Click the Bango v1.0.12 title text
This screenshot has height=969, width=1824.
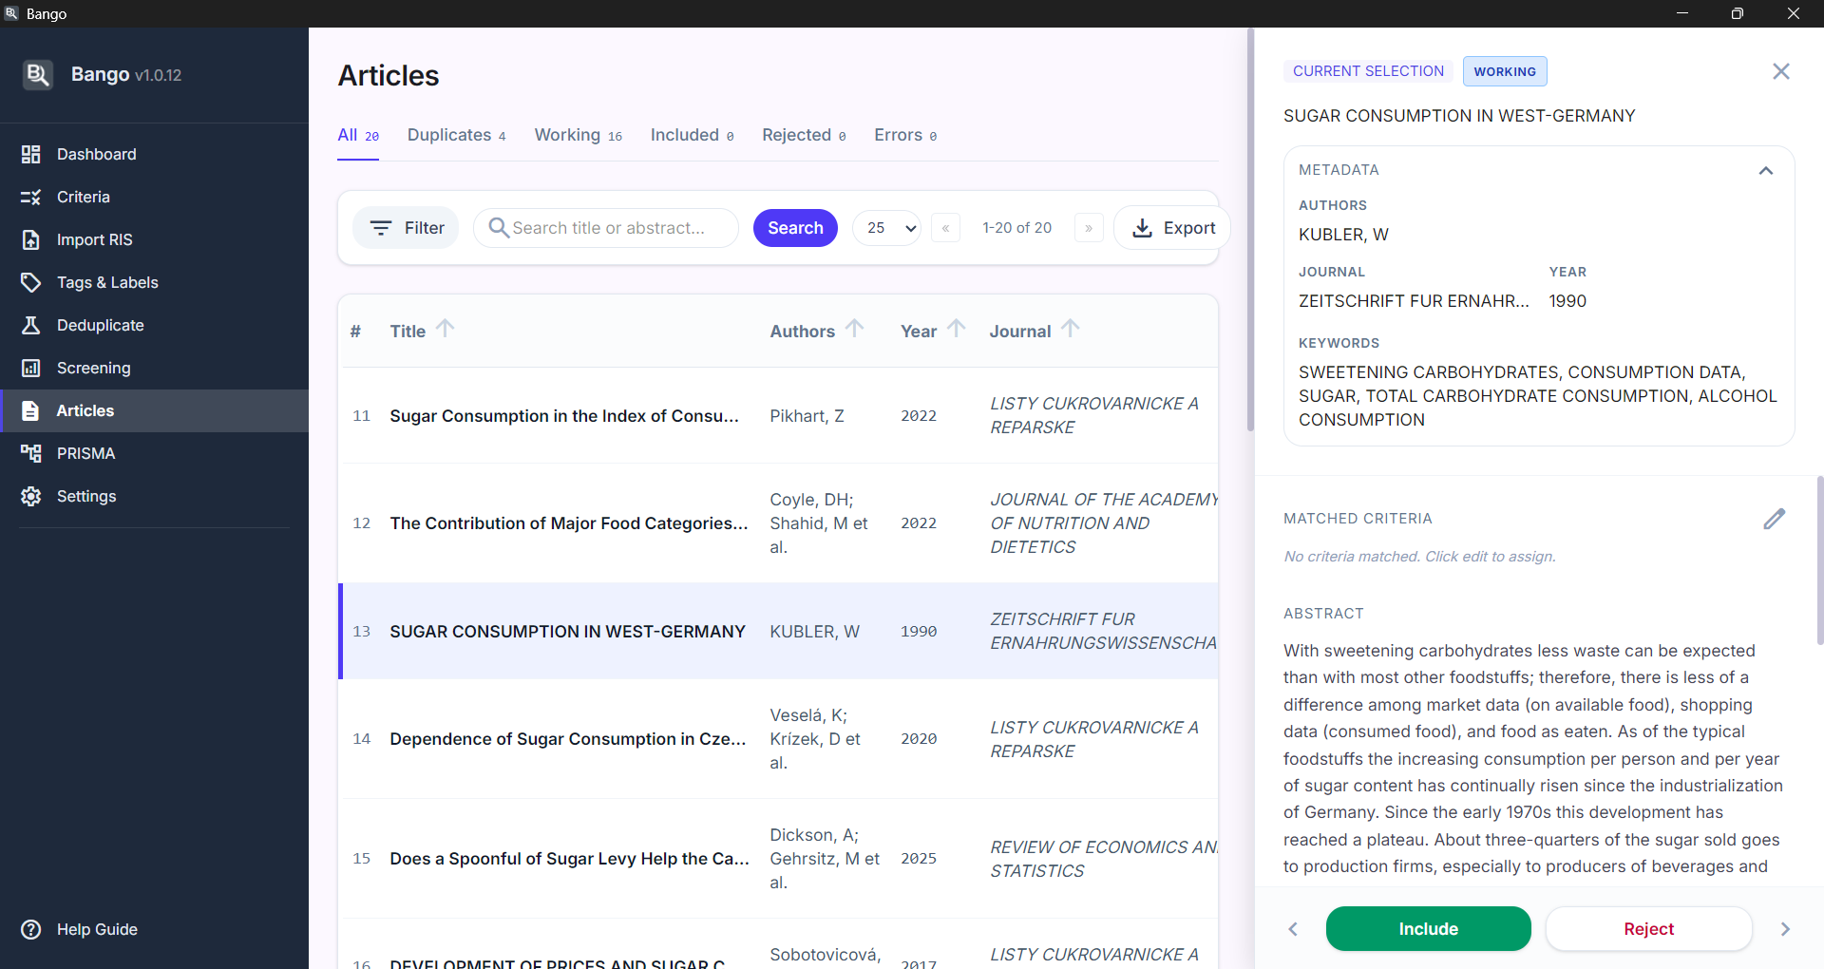pos(126,74)
